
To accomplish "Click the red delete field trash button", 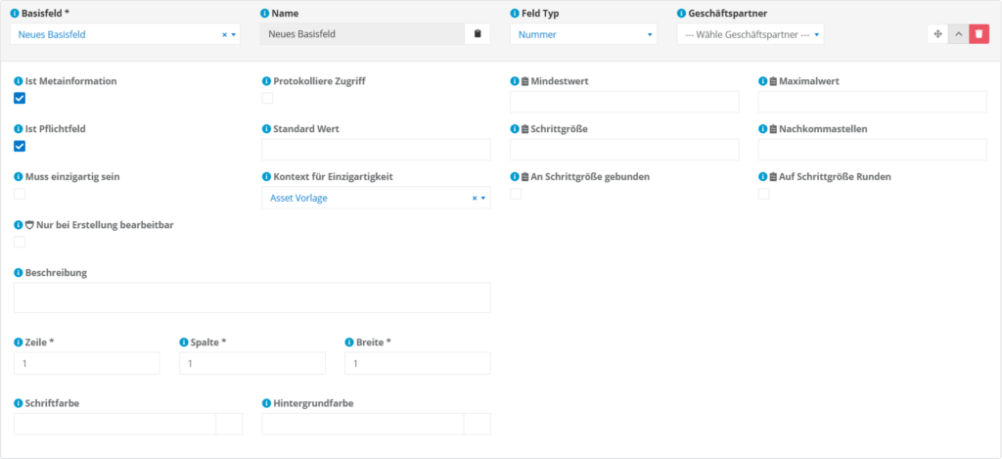I will [x=979, y=34].
